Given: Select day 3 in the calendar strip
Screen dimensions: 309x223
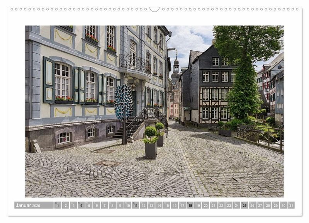Looking at the screenshot, I should 73,205.
